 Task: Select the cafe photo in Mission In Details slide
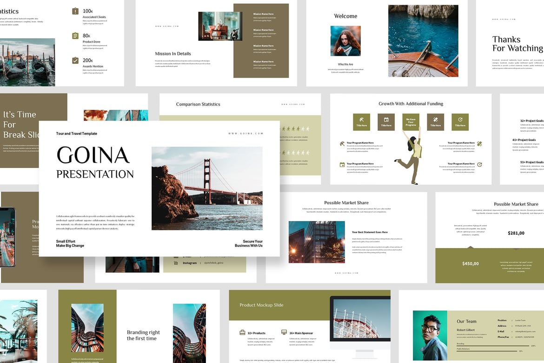(220, 26)
